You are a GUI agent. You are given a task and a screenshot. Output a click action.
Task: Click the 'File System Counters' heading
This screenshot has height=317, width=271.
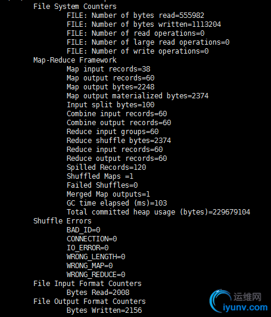(75, 7)
